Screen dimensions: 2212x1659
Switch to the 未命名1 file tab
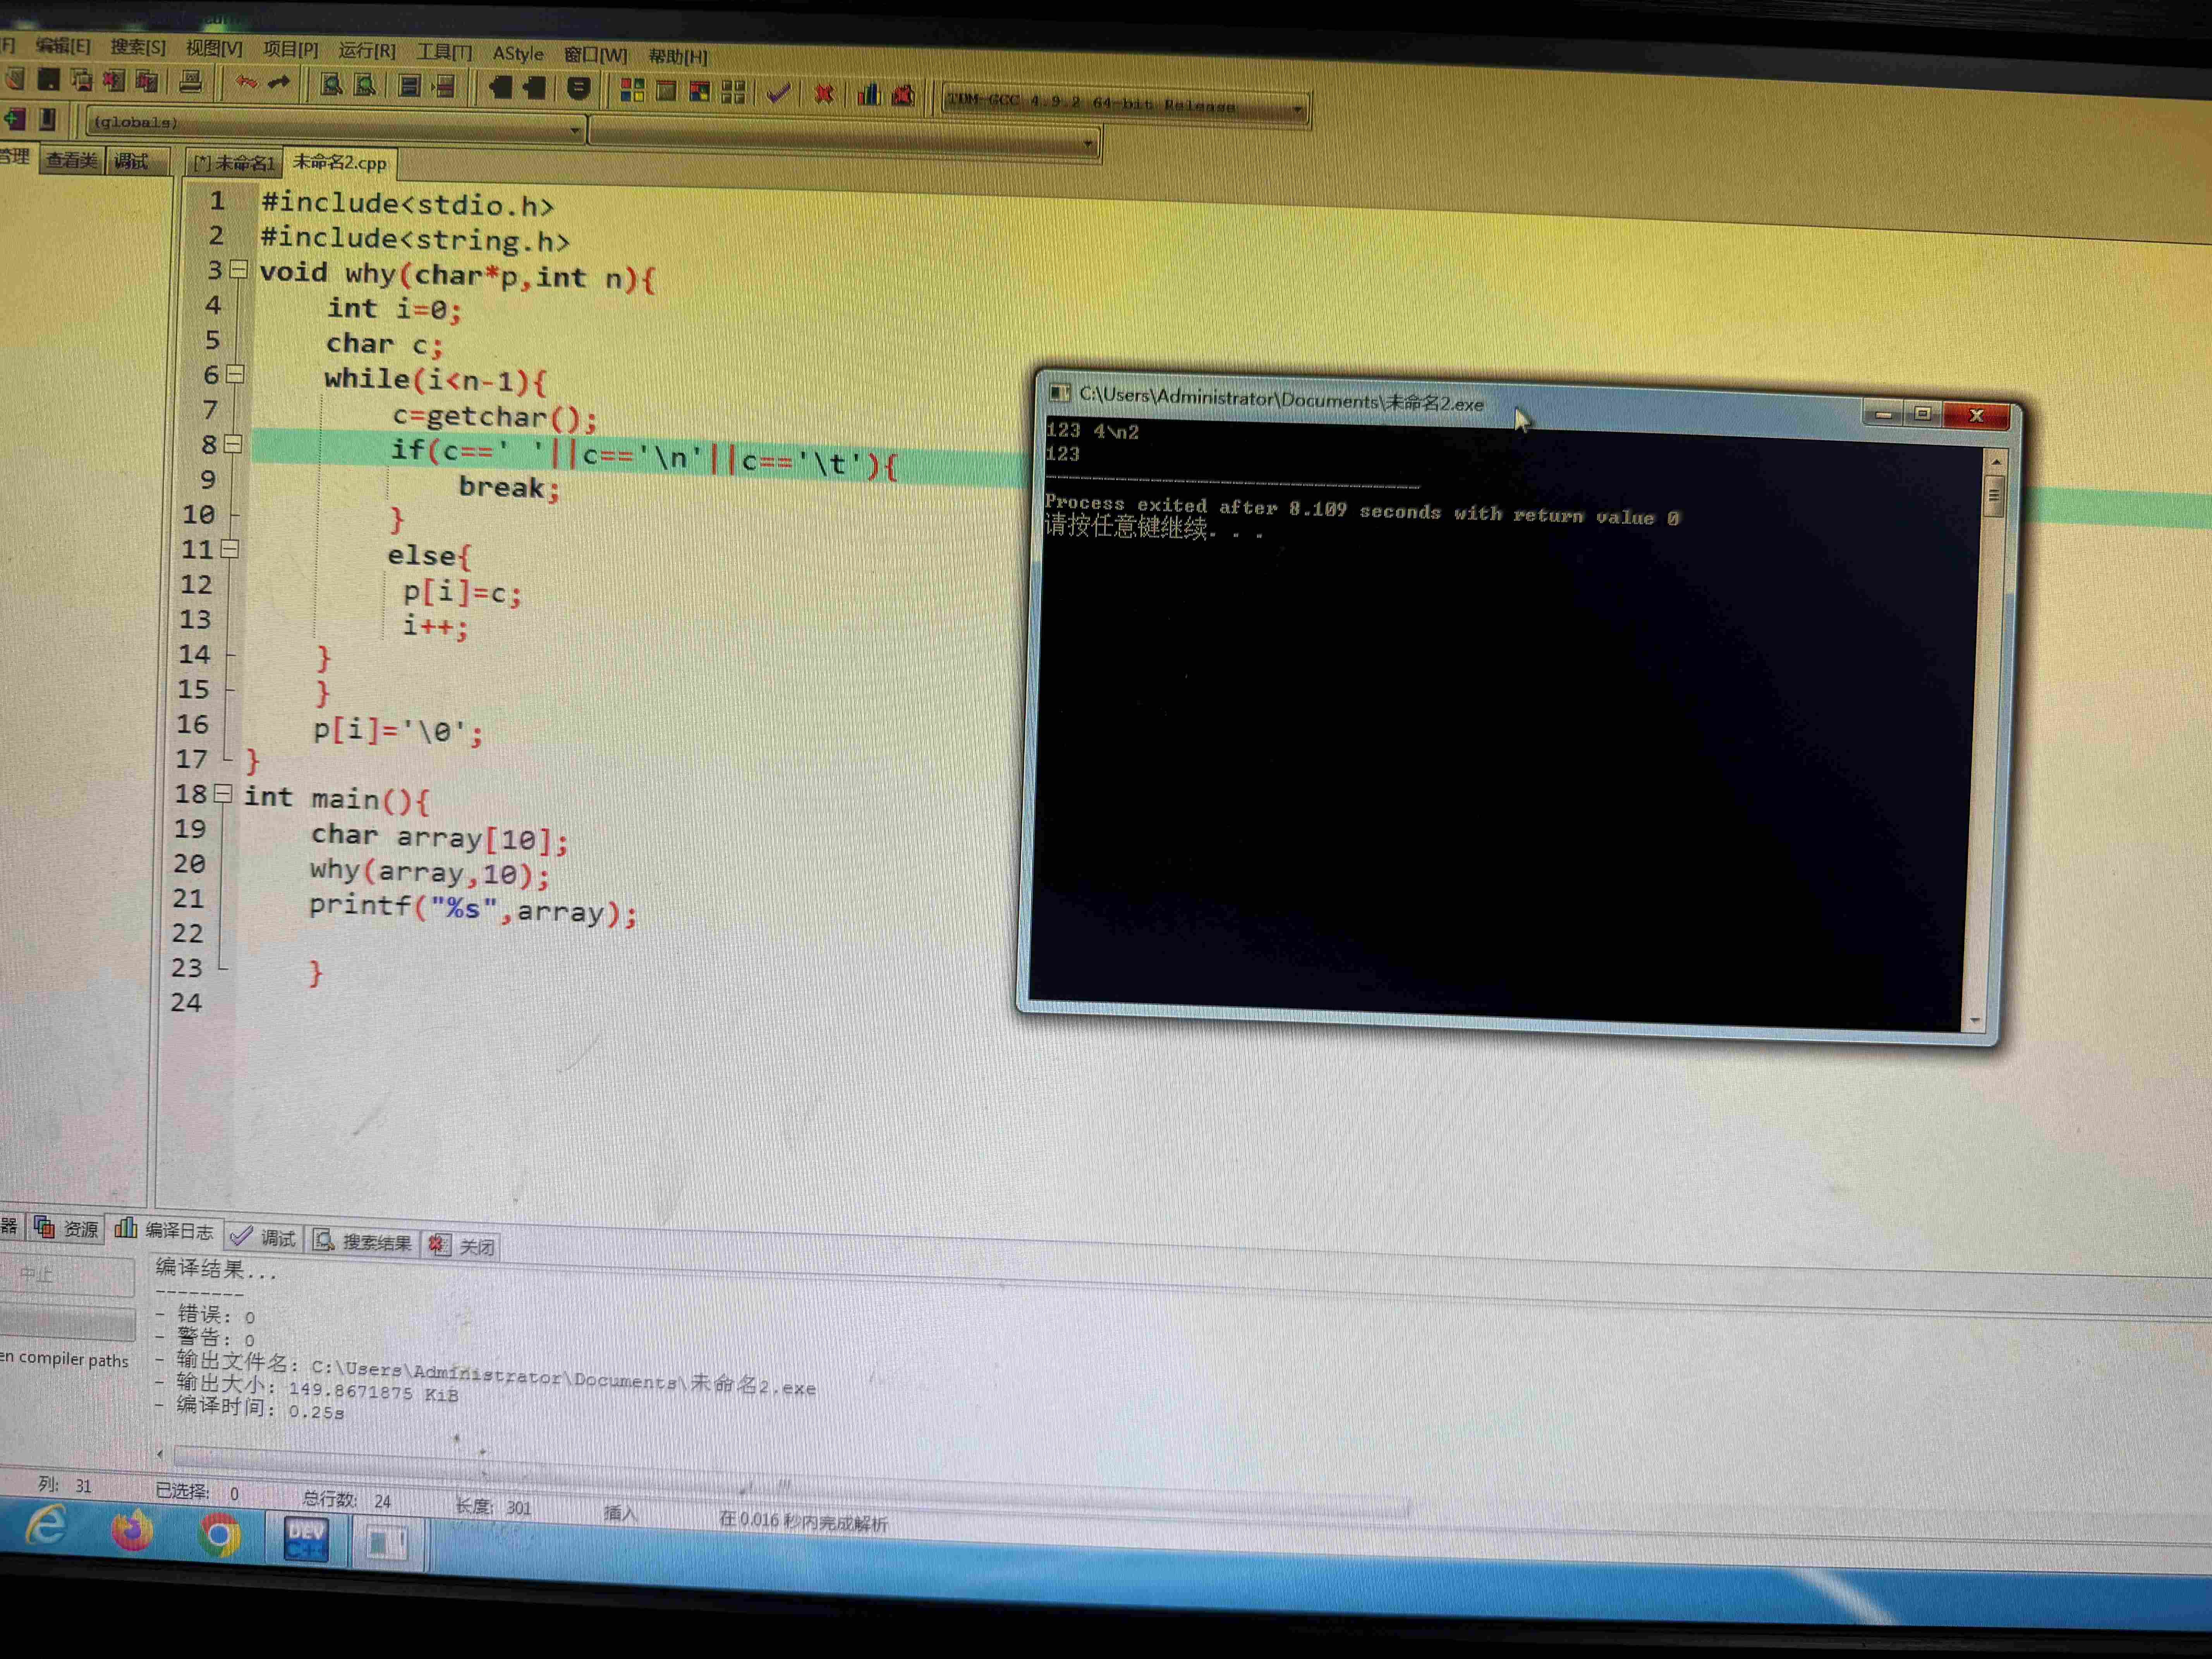pyautogui.click(x=234, y=163)
